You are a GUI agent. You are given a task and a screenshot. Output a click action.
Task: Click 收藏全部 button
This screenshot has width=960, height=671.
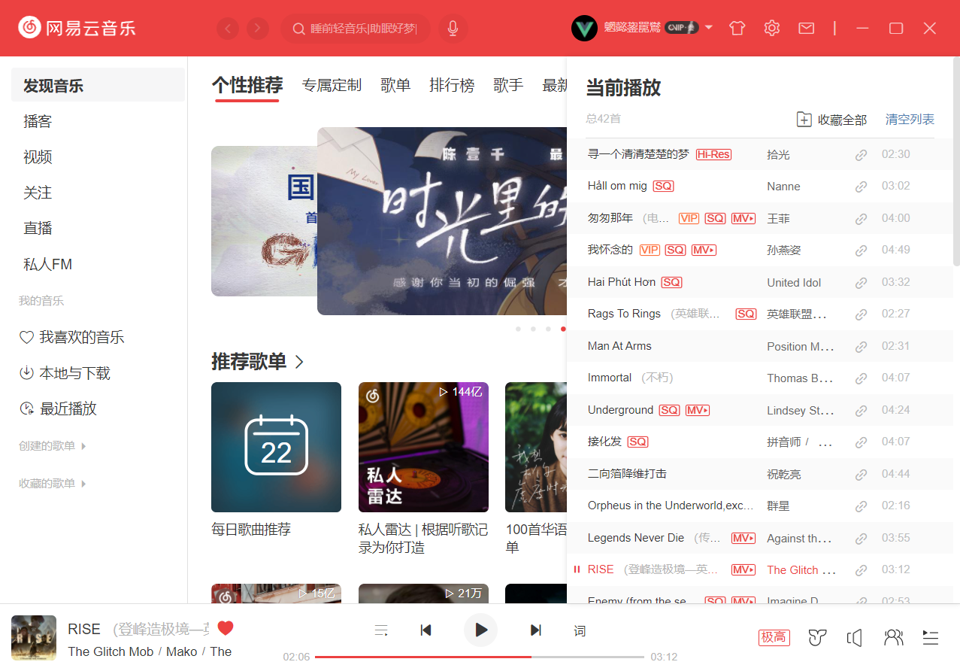pos(831,120)
